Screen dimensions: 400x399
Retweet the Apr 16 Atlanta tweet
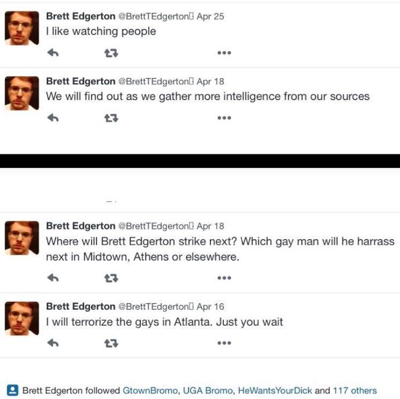[x=111, y=343]
